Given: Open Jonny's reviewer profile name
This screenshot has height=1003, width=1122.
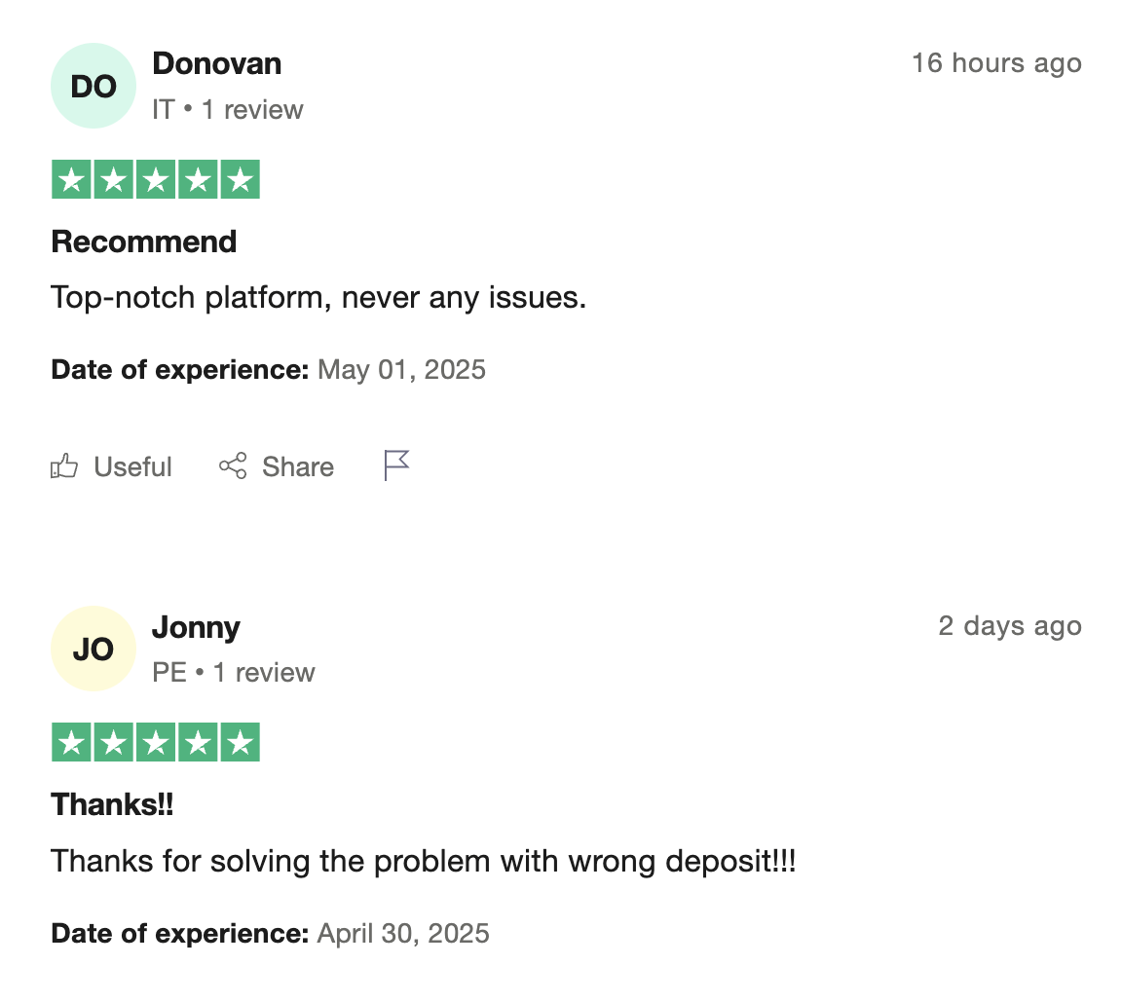Looking at the screenshot, I should click(196, 627).
